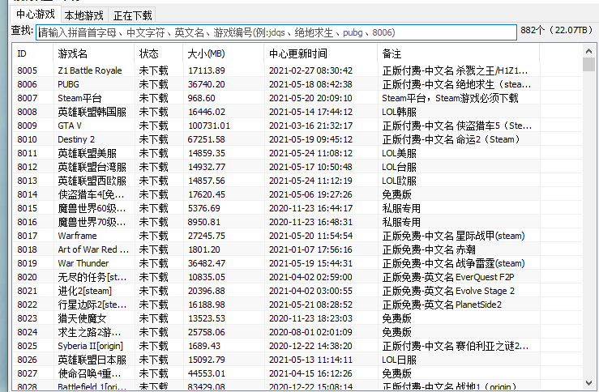The height and width of the screenshot is (392, 599).
Task: Select the Warframe game name
Action: pyautogui.click(x=77, y=236)
